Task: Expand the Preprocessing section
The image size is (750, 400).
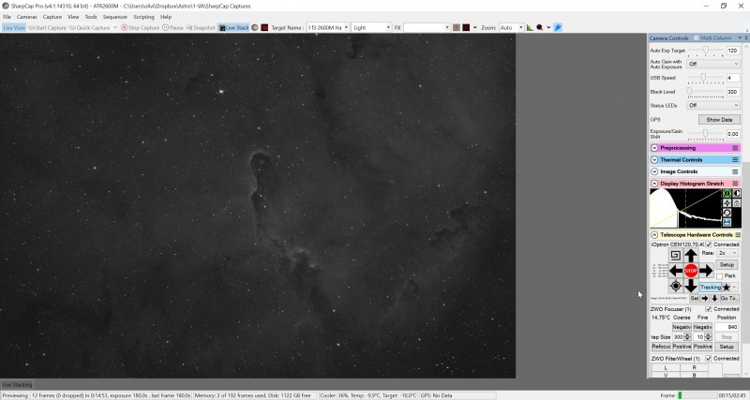Action: (x=654, y=148)
